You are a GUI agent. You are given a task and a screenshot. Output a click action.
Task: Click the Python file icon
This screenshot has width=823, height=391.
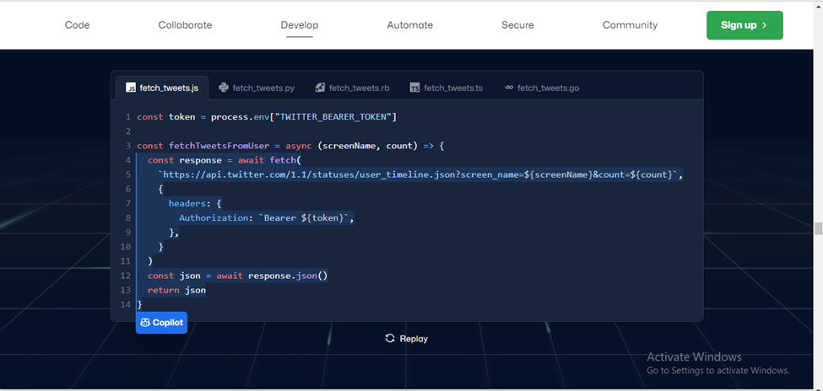pos(224,88)
